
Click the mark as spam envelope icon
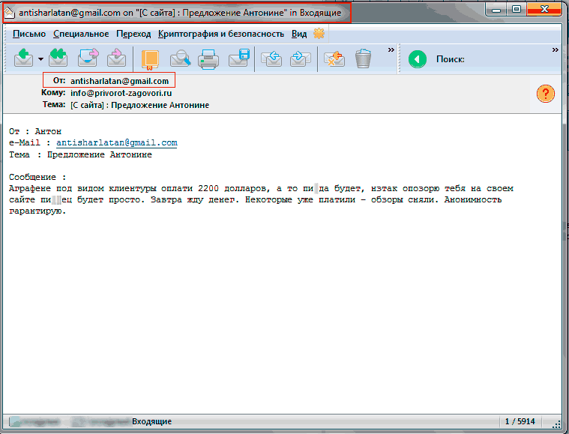334,58
